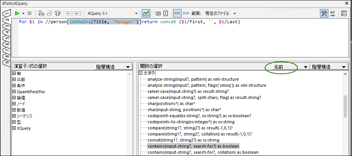Click functions list scroll-up arrow
The height and width of the screenshot is (156, 352).
345,74
